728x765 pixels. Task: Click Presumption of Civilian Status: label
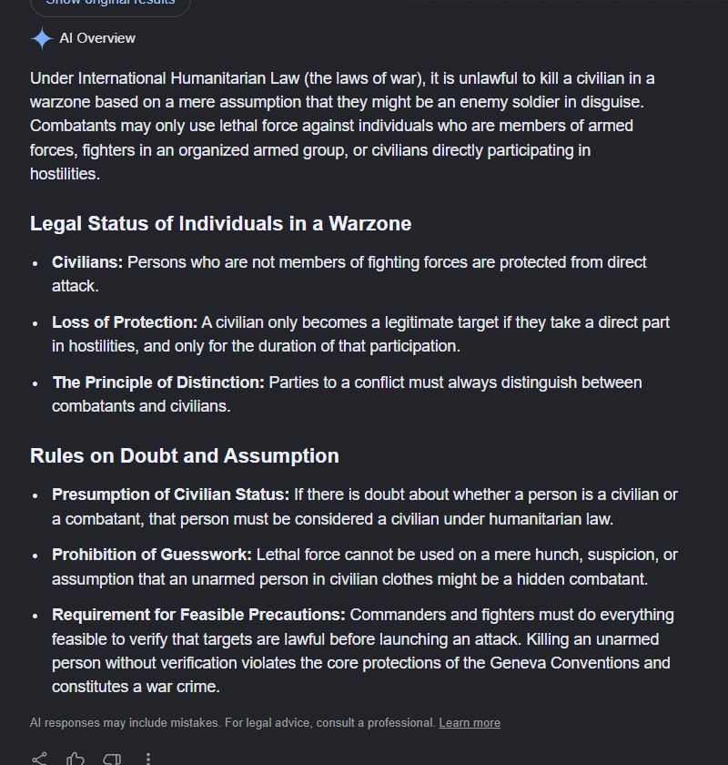click(171, 495)
